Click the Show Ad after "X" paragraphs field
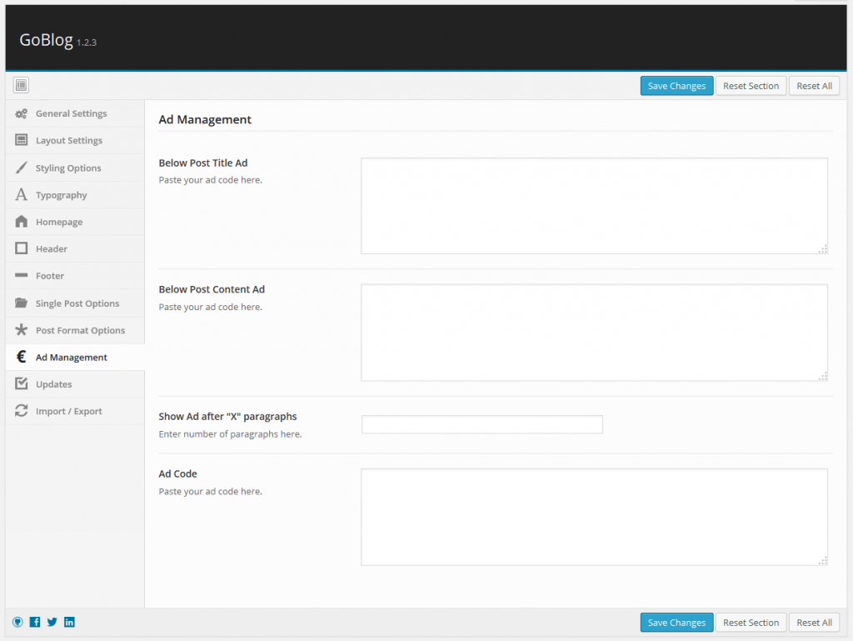853x641 pixels. coord(481,424)
